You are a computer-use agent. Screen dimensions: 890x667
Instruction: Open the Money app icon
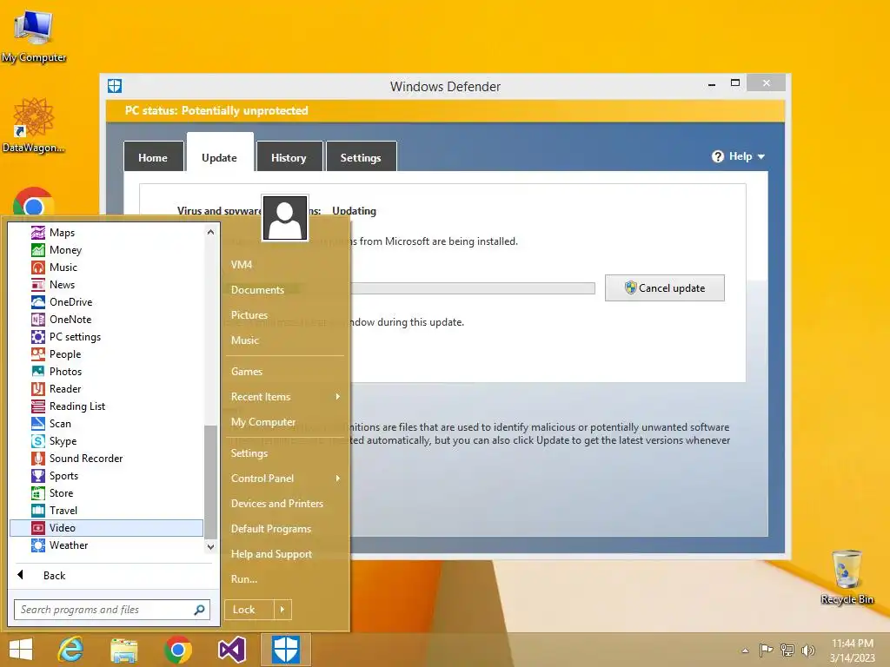point(38,250)
